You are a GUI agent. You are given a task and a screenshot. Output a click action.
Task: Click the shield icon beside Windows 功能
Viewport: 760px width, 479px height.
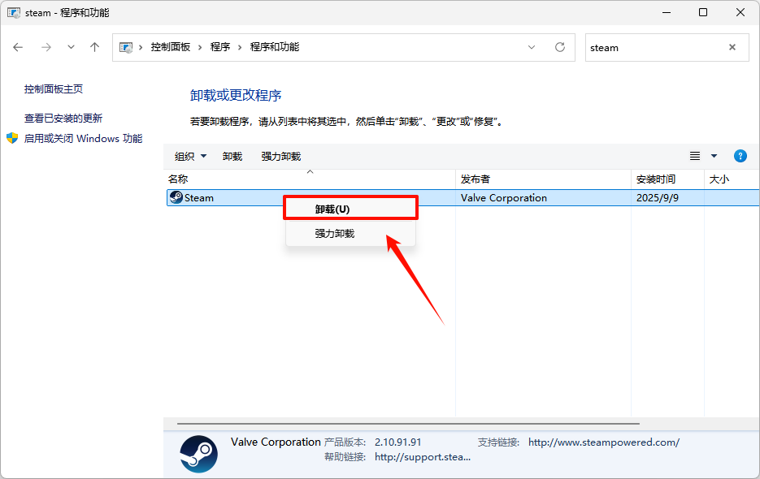[12, 139]
